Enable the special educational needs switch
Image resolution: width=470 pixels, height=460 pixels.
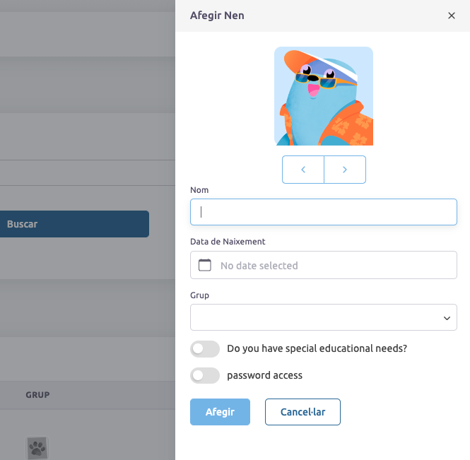point(205,348)
